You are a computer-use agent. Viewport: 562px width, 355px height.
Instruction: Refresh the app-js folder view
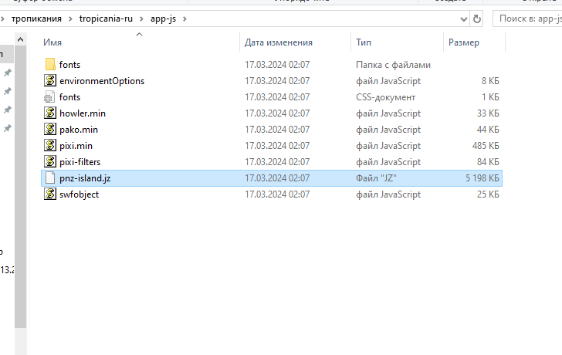pyautogui.click(x=477, y=19)
